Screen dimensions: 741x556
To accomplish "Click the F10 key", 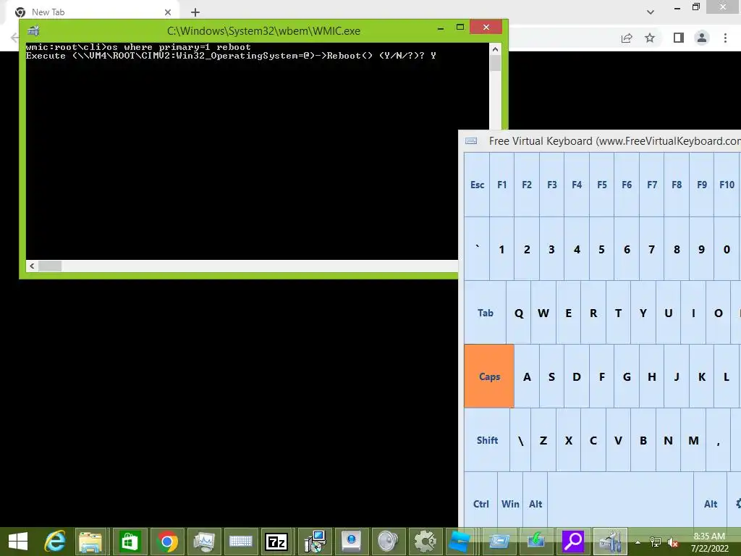I will 727,185.
